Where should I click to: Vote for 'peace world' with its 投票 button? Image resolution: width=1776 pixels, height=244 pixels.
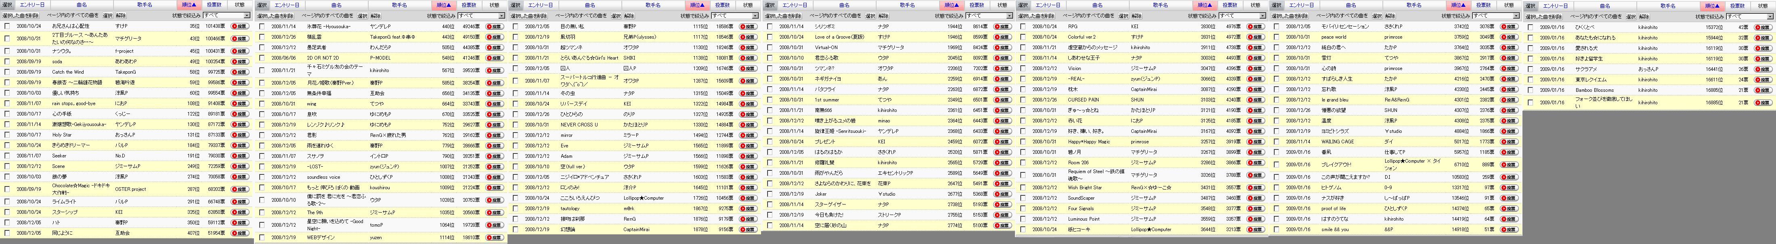[1510, 37]
